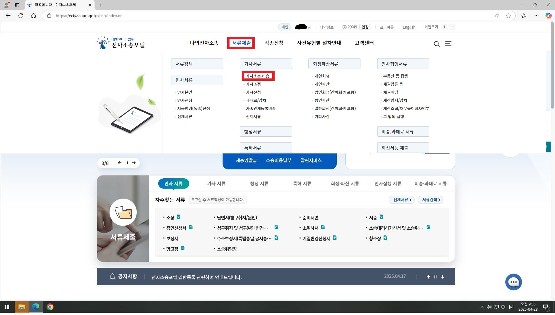This screenshot has height=315, width=555.
Task: Decrease screen size with the minus icon
Action: (x=452, y=27)
